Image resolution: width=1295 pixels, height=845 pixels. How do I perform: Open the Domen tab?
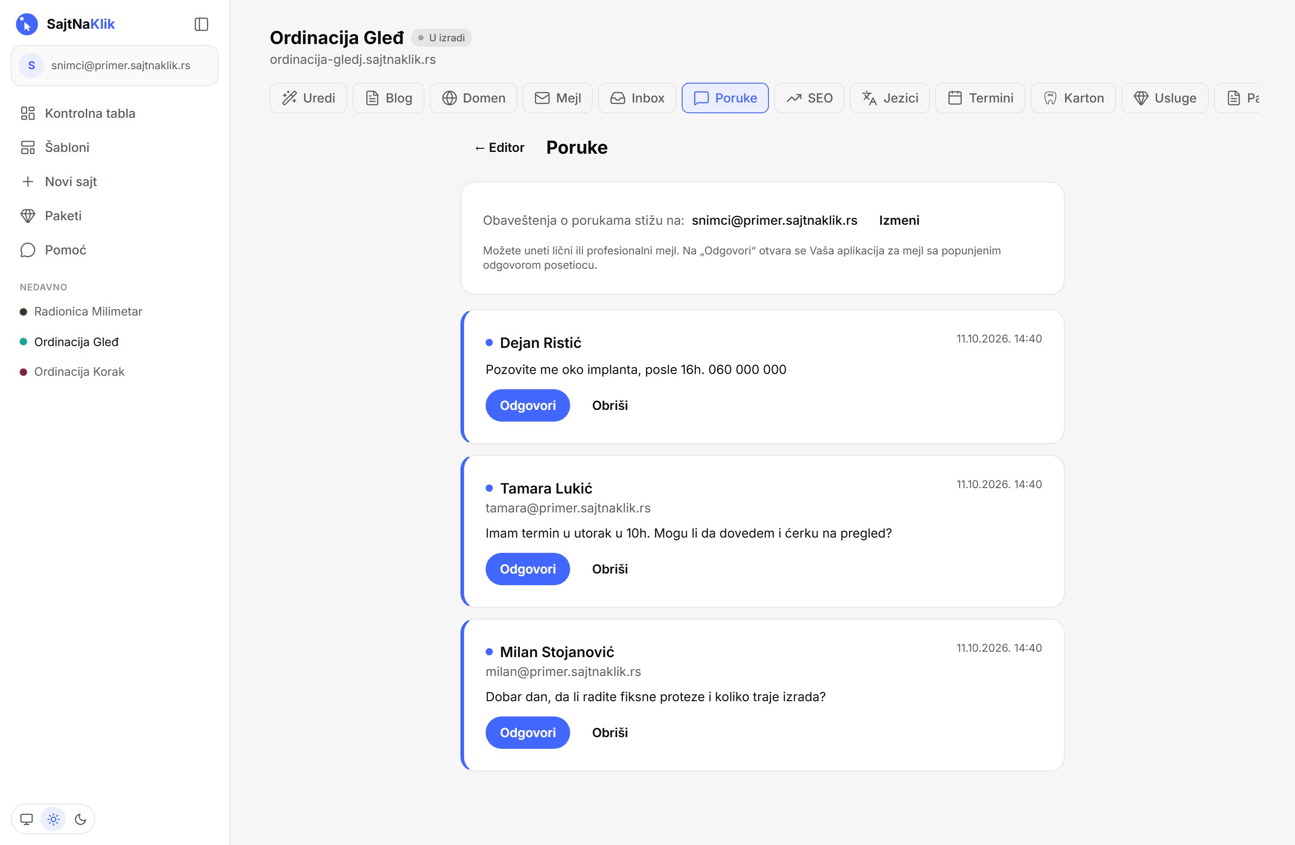tap(473, 98)
